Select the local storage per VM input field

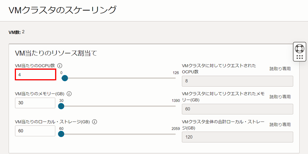35,131
